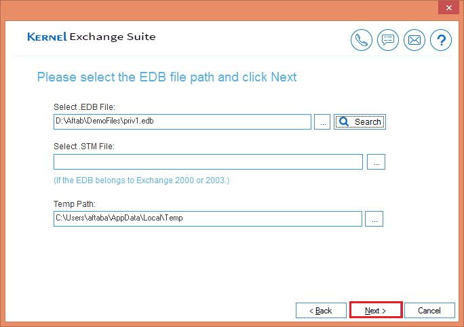
Task: Click the 'Select .STM File:' label
Action: click(x=84, y=146)
